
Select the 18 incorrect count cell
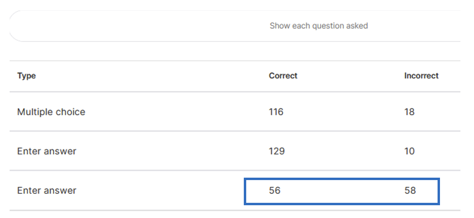[409, 112]
